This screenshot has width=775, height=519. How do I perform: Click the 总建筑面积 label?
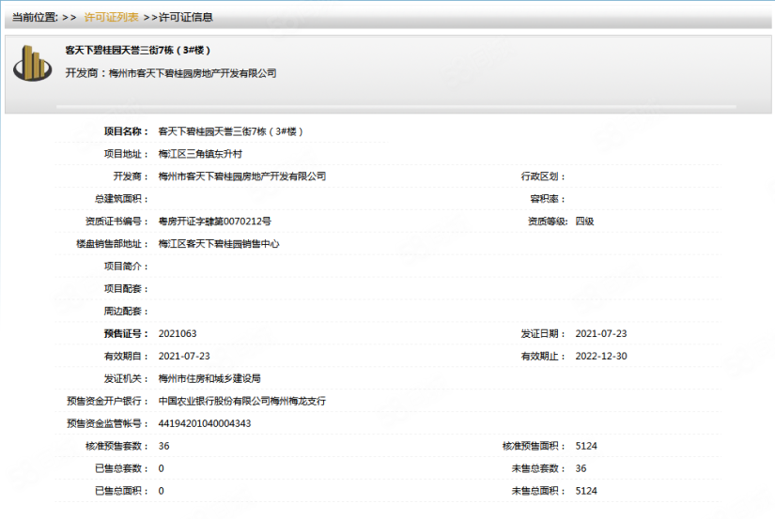pyautogui.click(x=121, y=199)
